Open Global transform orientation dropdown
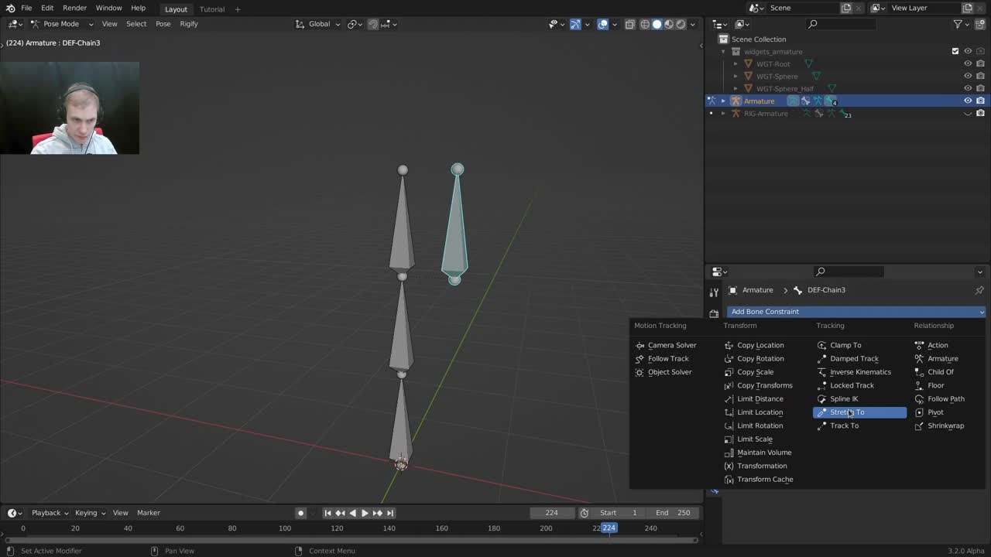This screenshot has width=991, height=557. point(318,24)
